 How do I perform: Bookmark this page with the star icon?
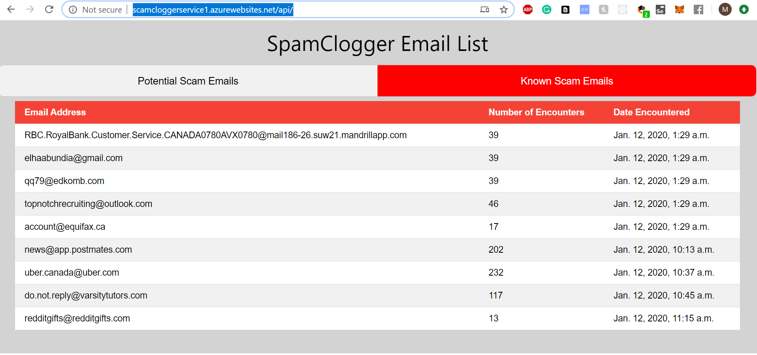click(504, 9)
